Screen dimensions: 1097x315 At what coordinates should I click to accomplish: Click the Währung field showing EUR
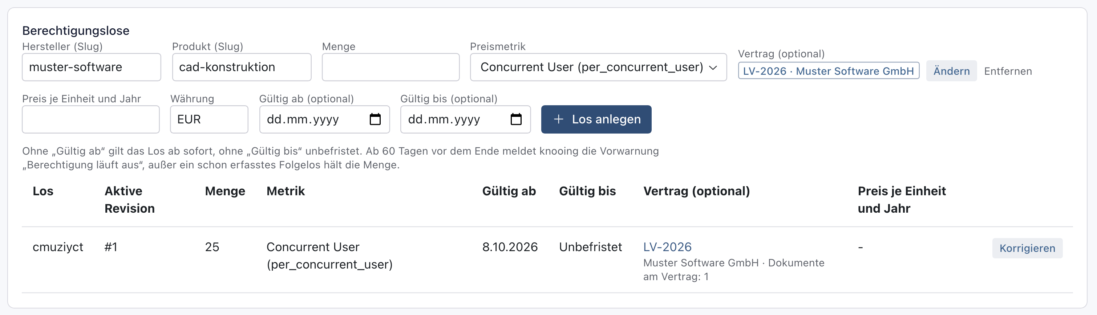pos(209,119)
